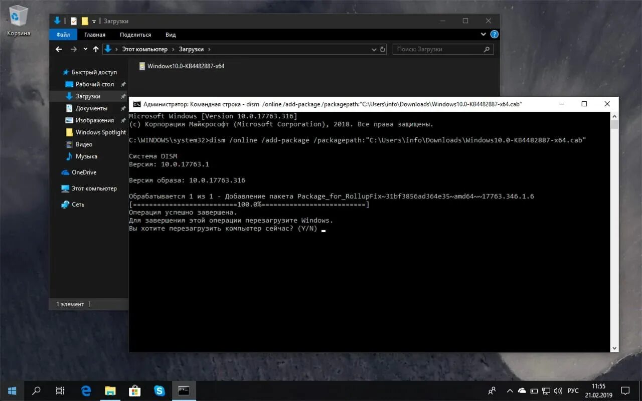The width and height of the screenshot is (642, 401).
Task: Click the search magnifier in Explorer
Action: [486, 50]
